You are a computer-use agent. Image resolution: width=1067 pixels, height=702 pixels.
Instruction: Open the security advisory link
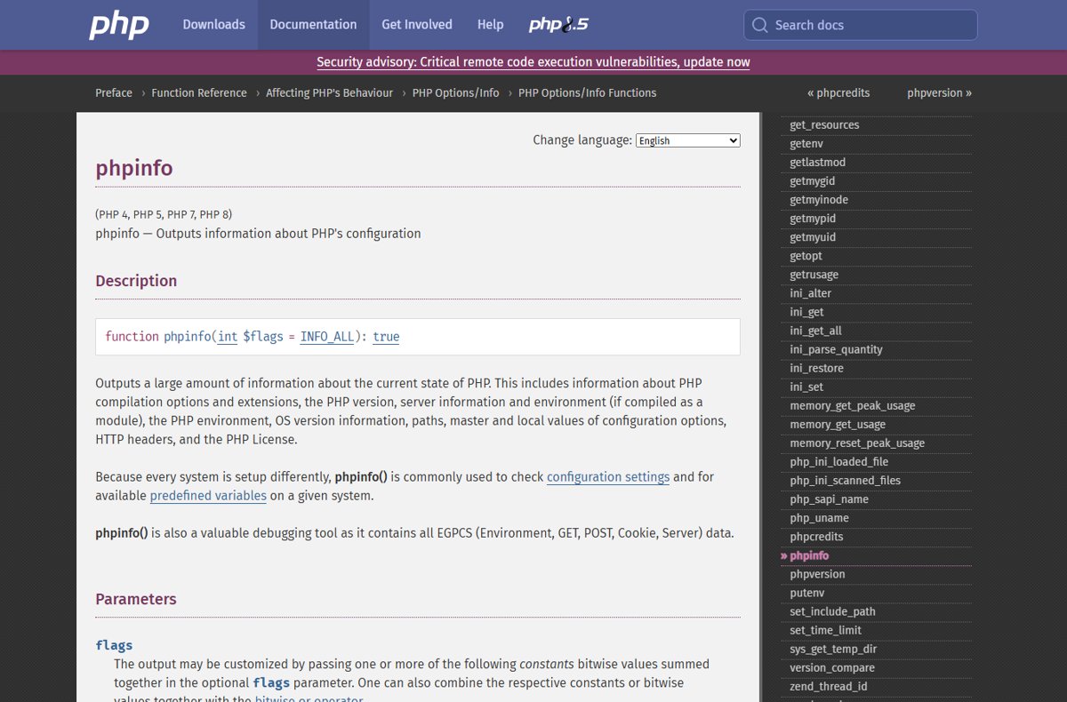coord(533,62)
